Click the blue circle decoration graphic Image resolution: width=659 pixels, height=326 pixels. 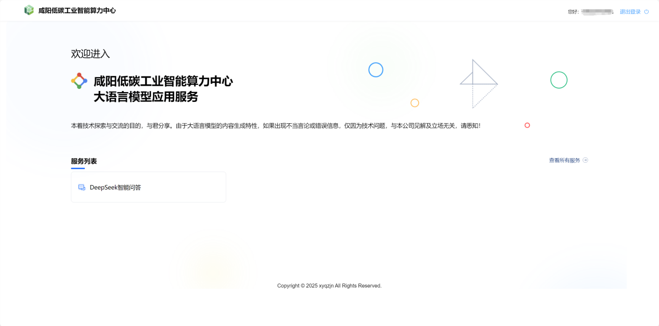[376, 70]
